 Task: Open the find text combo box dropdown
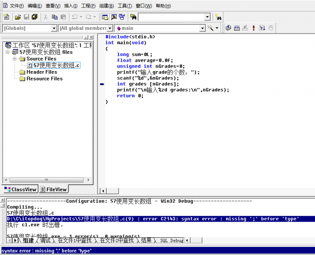click(207, 17)
